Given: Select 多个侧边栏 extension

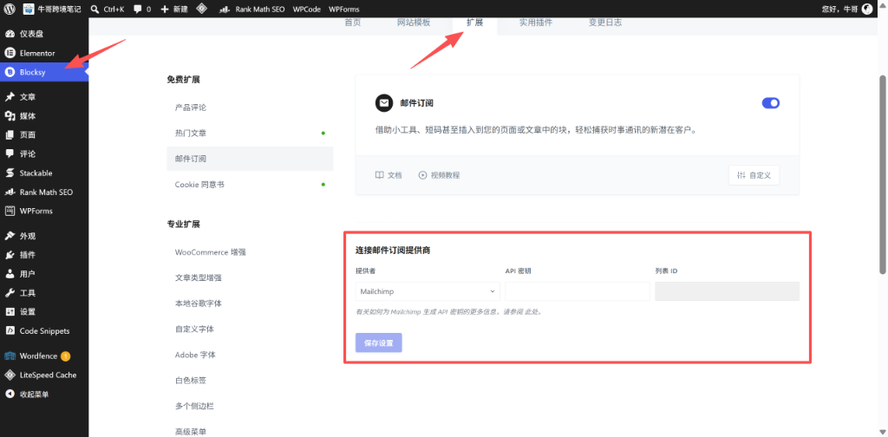Looking at the screenshot, I should click(250, 406).
